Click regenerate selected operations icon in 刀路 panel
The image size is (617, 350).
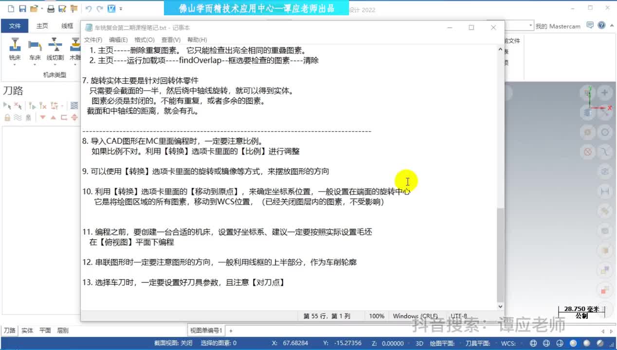tap(32, 105)
